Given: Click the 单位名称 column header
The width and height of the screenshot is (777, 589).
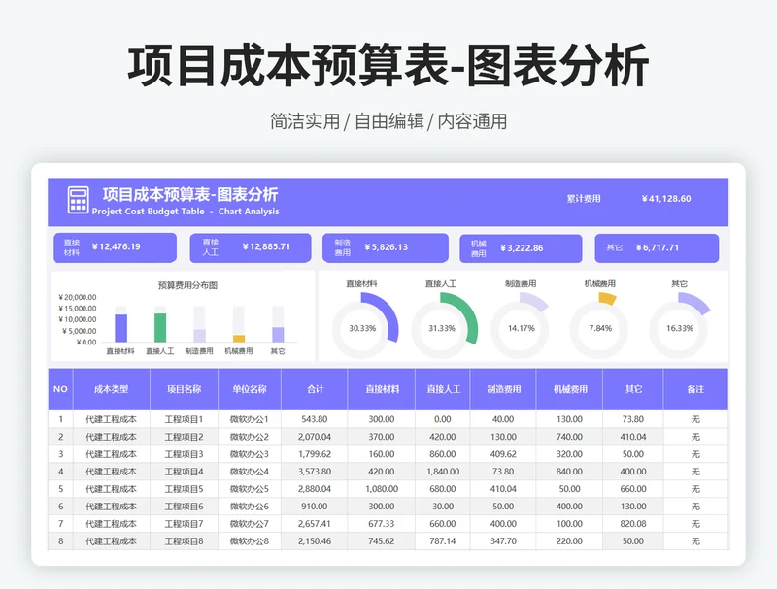Looking at the screenshot, I should 250,389.
